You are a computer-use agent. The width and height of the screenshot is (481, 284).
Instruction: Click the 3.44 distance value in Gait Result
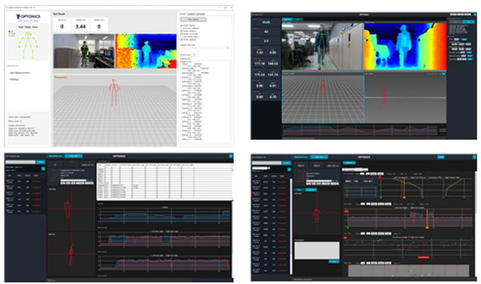pos(81,27)
